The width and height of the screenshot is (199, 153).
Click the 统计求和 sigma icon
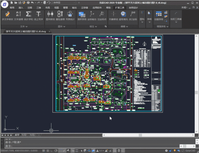tap(28, 14)
